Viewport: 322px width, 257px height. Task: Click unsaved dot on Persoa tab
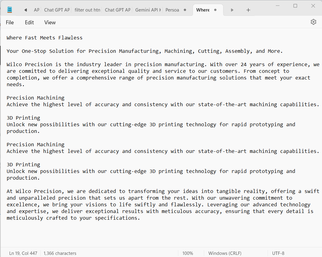(x=185, y=10)
